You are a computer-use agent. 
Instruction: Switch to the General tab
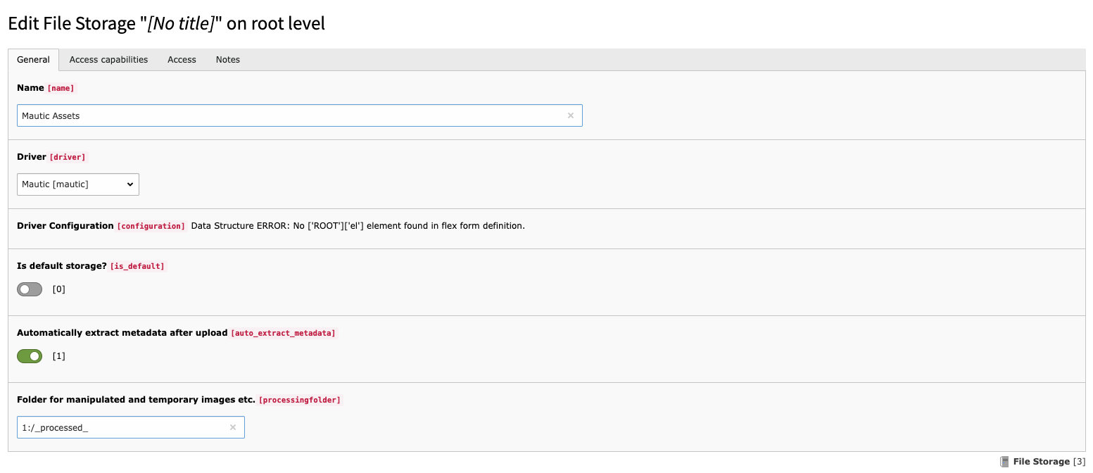33,60
